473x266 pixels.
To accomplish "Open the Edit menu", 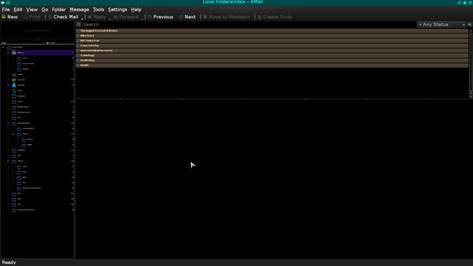I will pos(18,10).
